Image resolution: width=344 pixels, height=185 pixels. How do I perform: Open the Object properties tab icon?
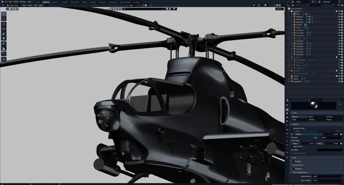[287, 130]
